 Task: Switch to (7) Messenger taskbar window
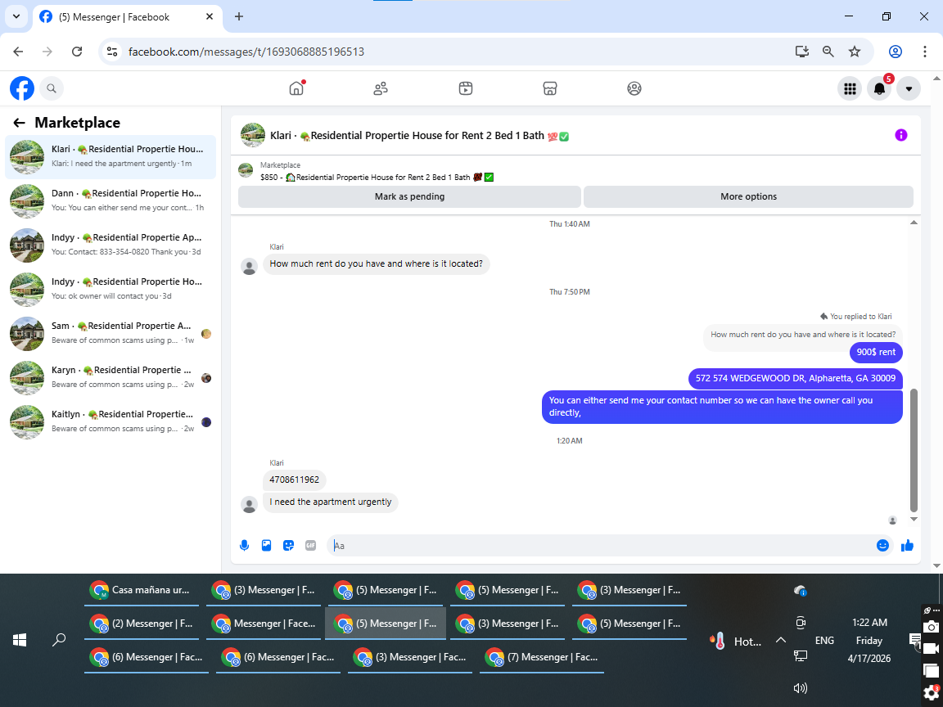coord(542,658)
